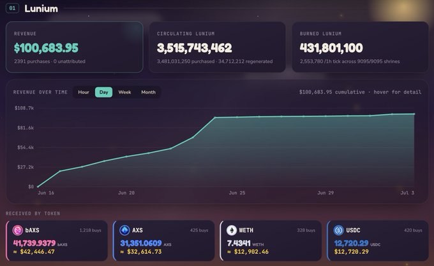
Task: Click the '420 buys' count
Action: click(x=413, y=230)
